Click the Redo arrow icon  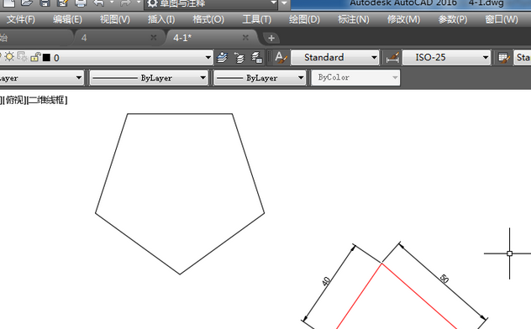pyautogui.click(x=126, y=3)
